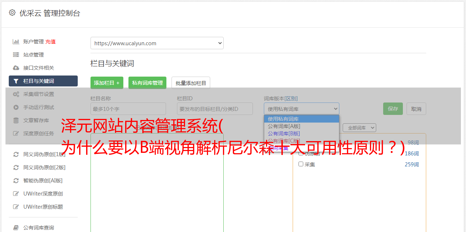Viewport: 466px width, 232px height.
Task: Click the red 充值 link
Action: (50, 42)
